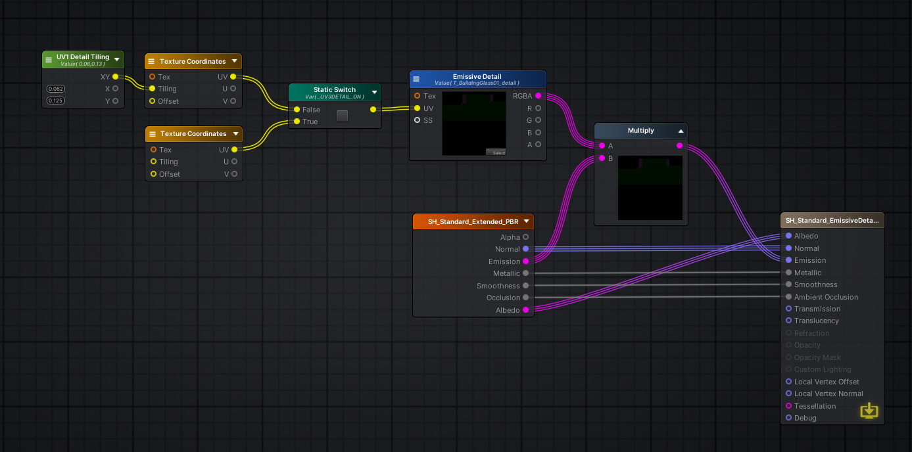The image size is (912, 452).
Task: Open Static Switch node dropdown arrow
Action: click(374, 92)
